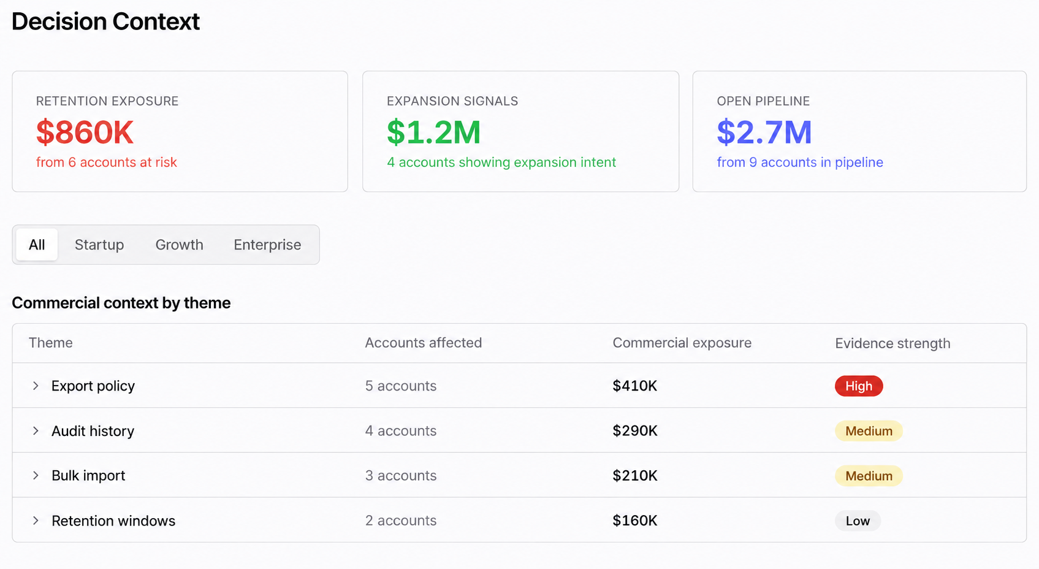Click the Theme column header
The image size is (1039, 569).
coord(51,343)
